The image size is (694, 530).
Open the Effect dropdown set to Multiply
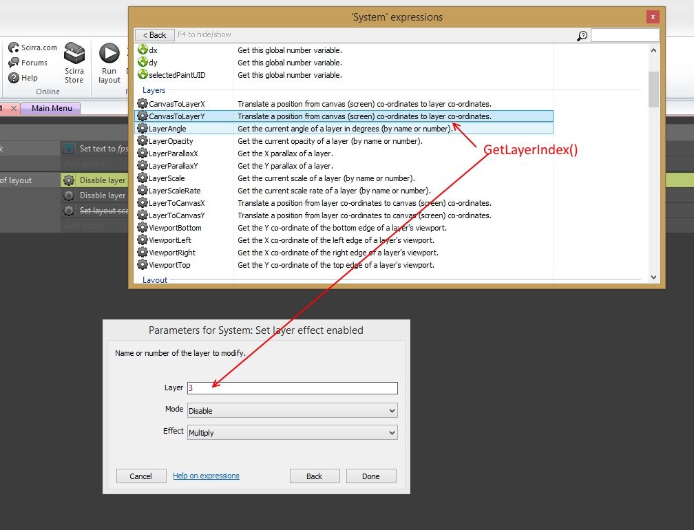[x=292, y=433]
